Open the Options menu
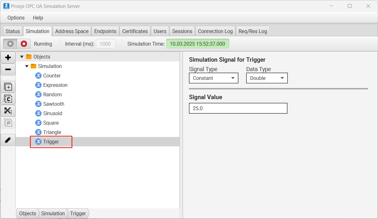 pos(16,18)
